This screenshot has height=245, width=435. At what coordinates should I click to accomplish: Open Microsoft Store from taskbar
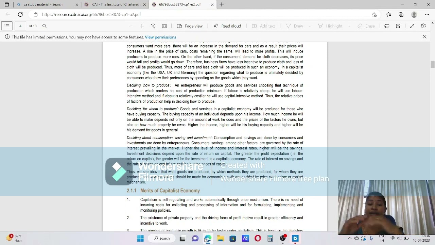(x=233, y=238)
